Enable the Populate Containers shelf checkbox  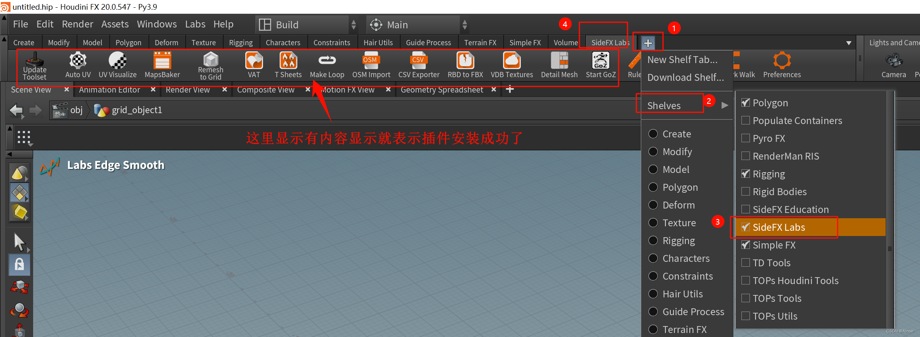[745, 120]
